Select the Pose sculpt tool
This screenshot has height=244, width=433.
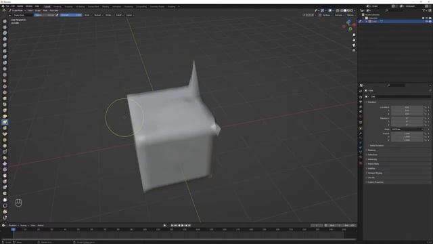coord(5,134)
